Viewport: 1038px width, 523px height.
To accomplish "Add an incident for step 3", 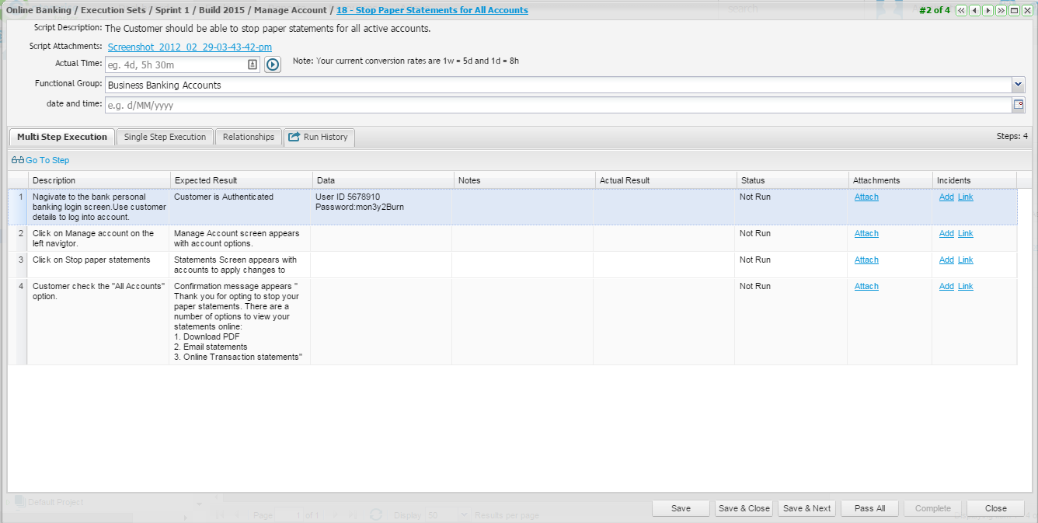I will pyautogui.click(x=946, y=260).
